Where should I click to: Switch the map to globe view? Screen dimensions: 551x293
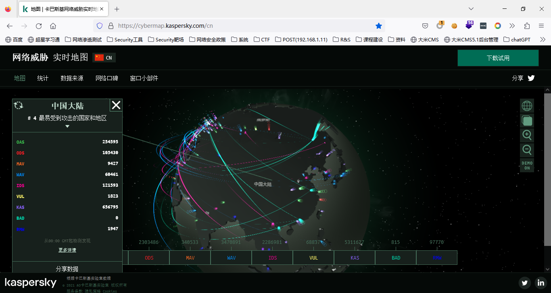tap(527, 106)
